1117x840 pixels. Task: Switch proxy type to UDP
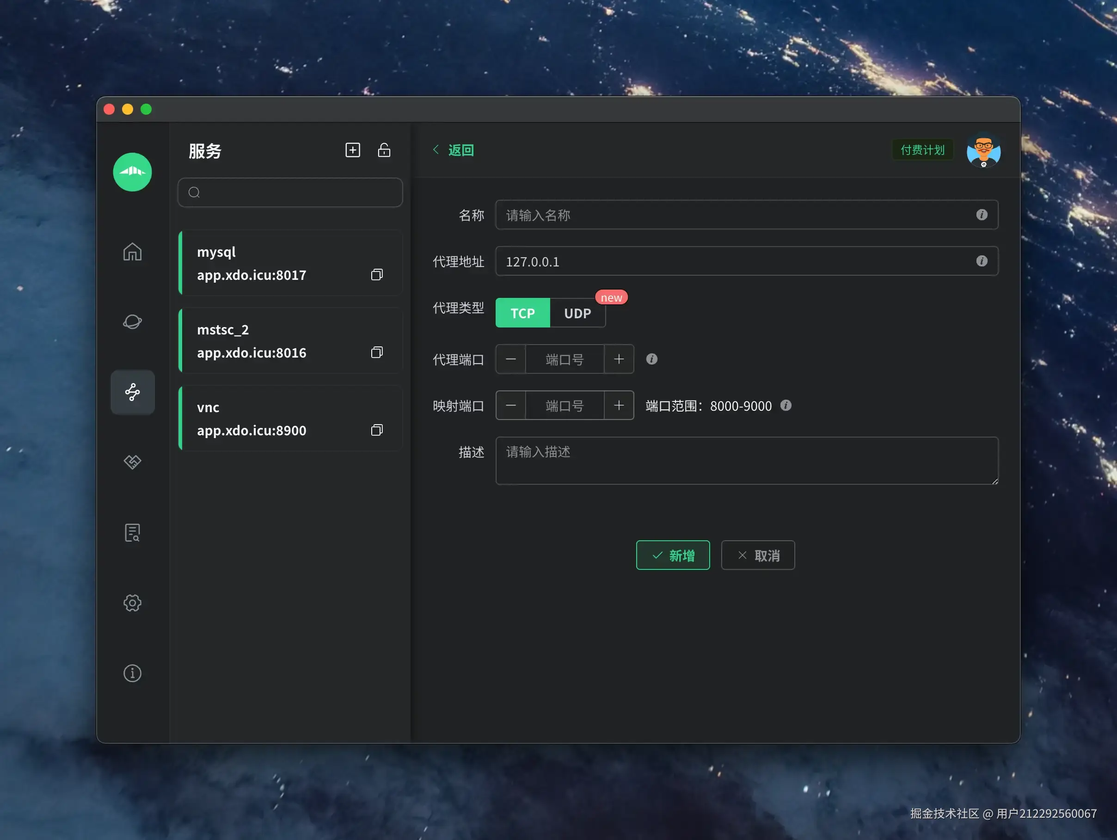pos(577,313)
